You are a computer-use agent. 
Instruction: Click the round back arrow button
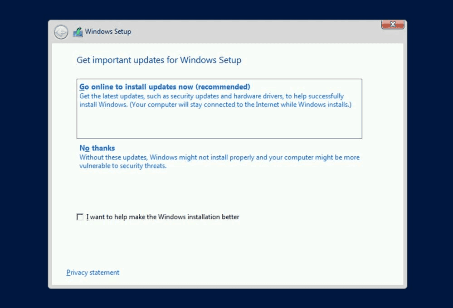click(x=61, y=32)
